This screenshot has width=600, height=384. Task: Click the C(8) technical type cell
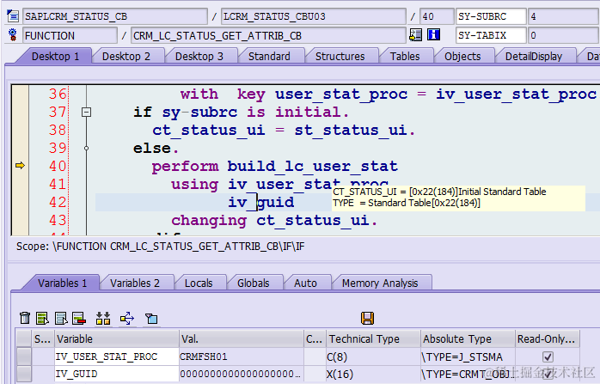[x=373, y=357]
